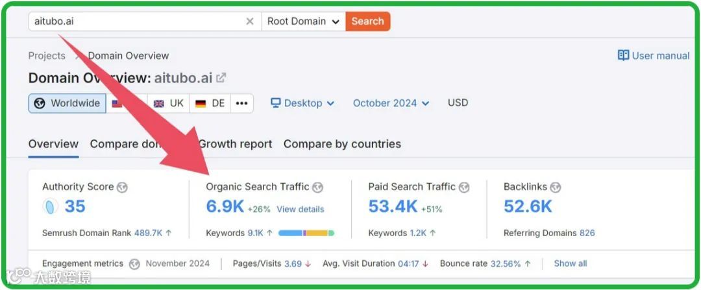Click the Domain Overview breadcrumb

click(129, 56)
